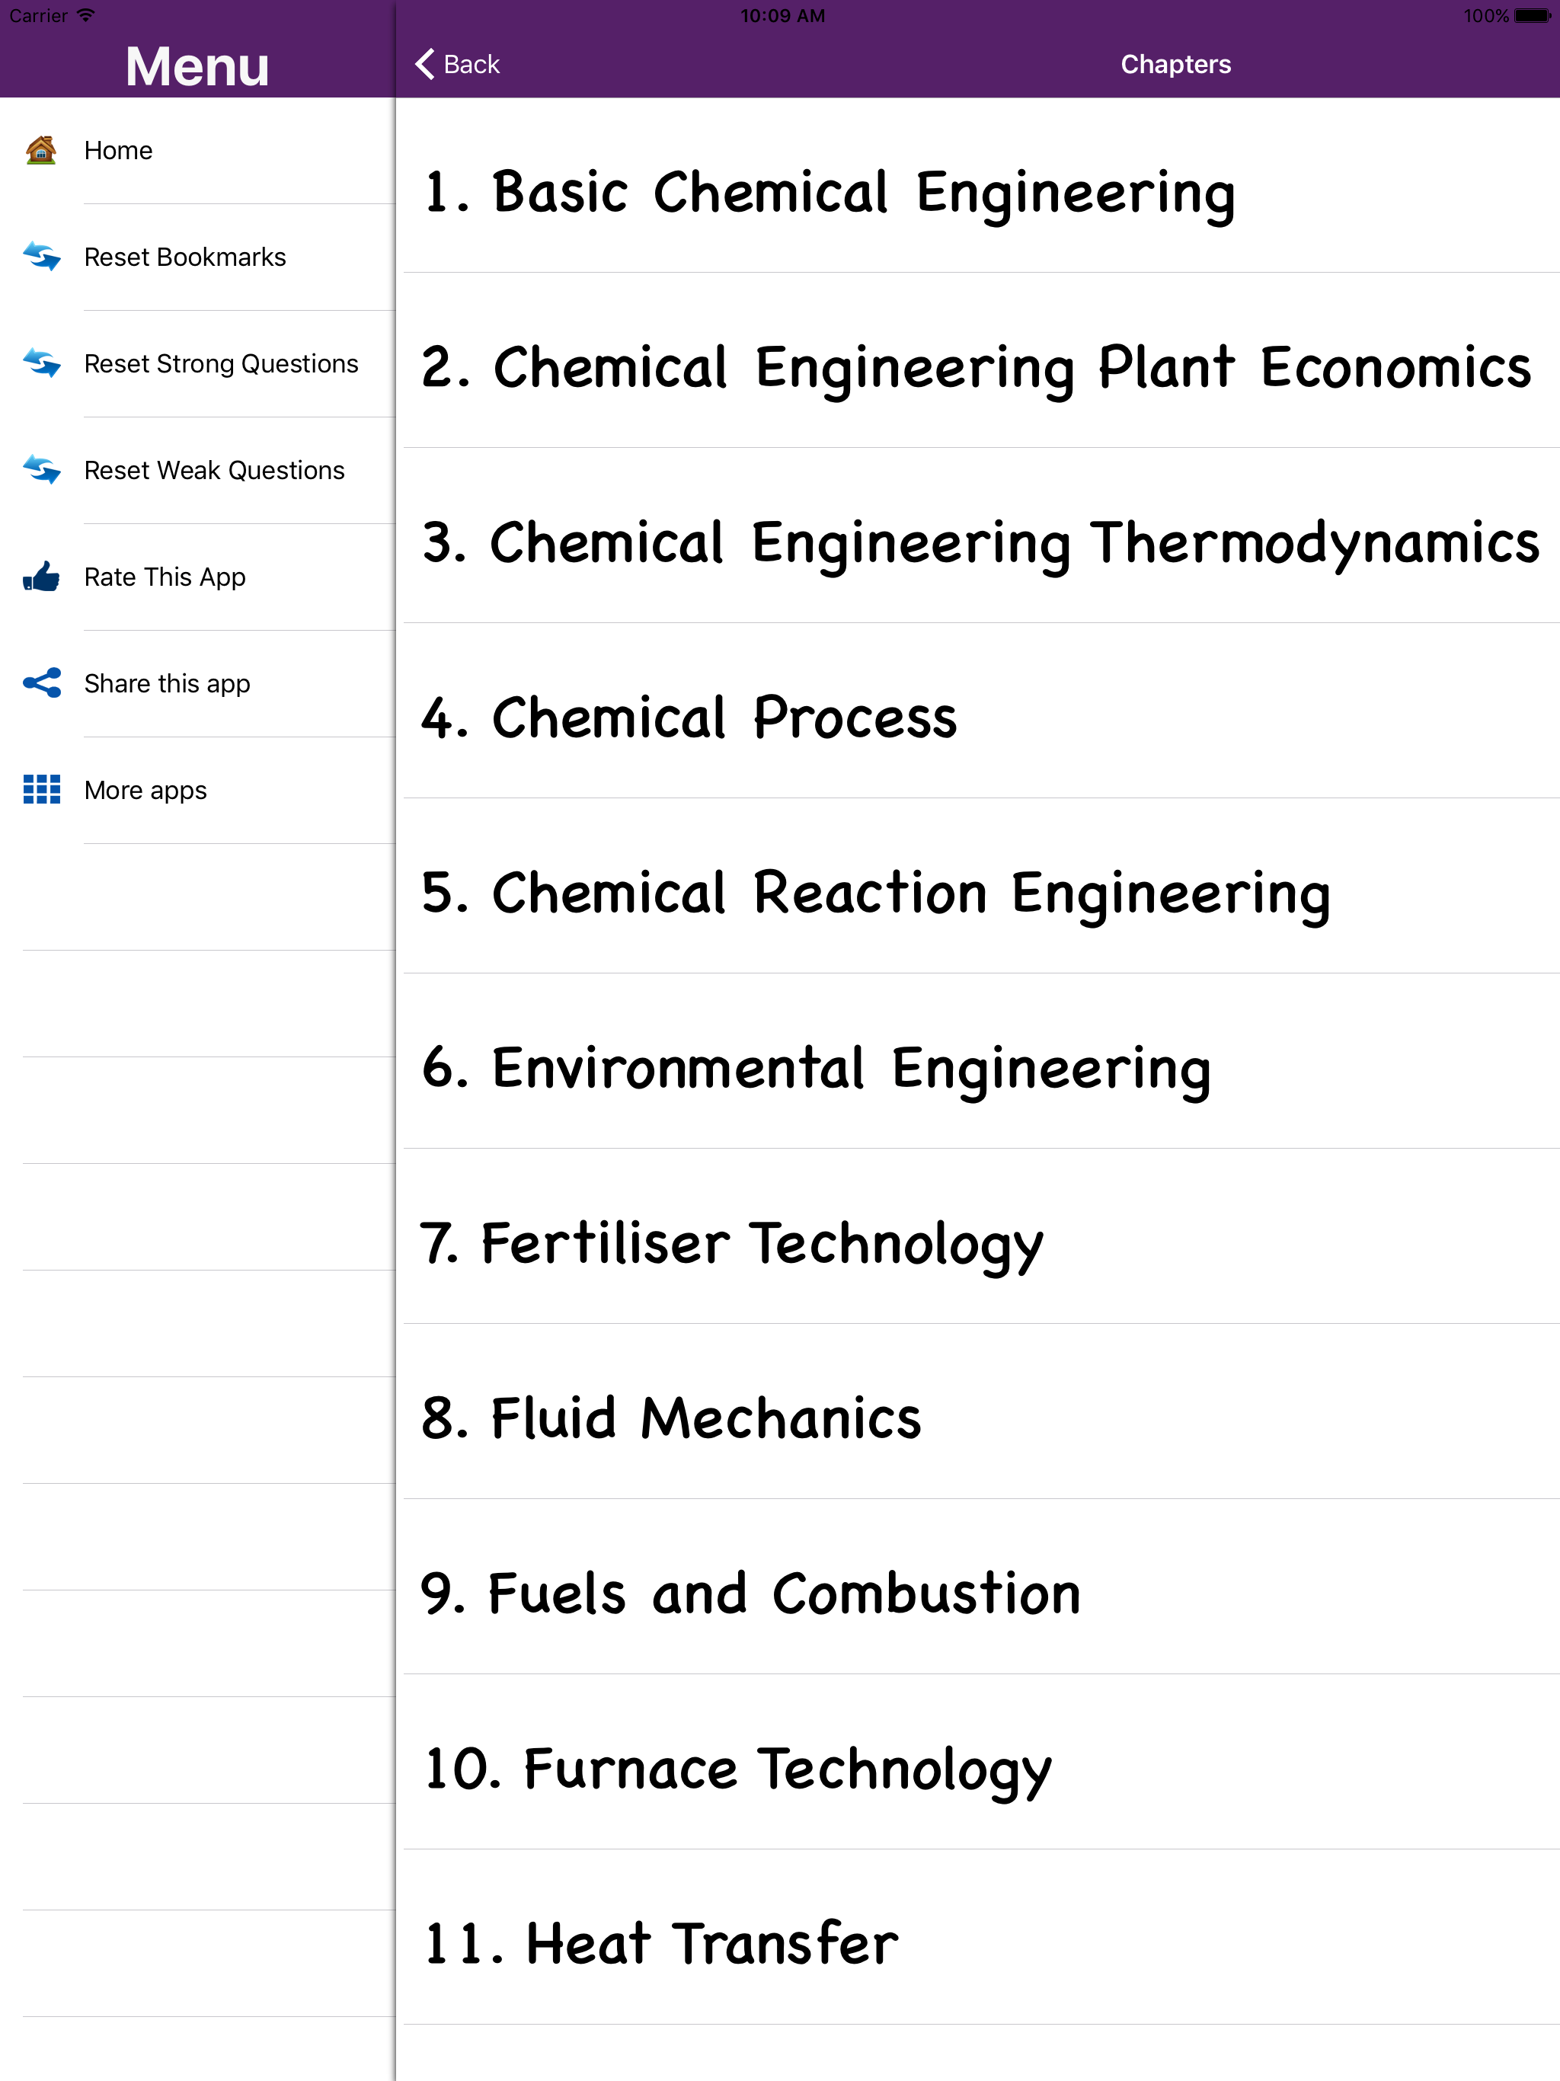Open the Fuels and Combustion chapter
Screen dimensions: 1560x2081
point(750,1594)
